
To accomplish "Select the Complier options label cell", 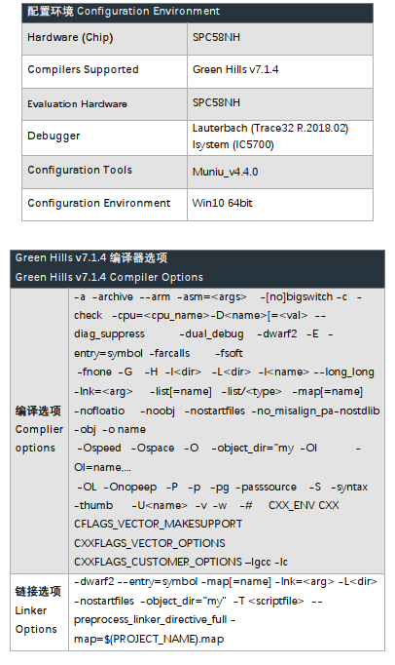I will pos(39,431).
